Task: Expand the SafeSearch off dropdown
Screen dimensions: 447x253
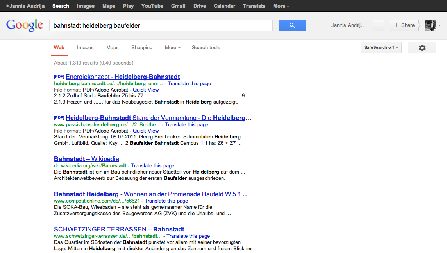Action: 381,48
